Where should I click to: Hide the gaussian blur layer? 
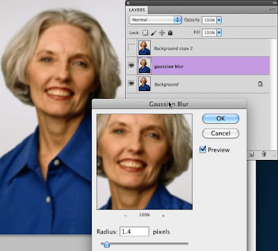point(131,66)
